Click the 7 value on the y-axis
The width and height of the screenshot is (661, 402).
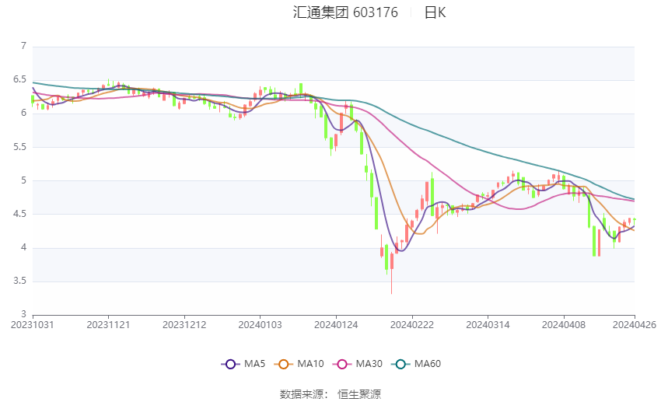tap(23, 47)
